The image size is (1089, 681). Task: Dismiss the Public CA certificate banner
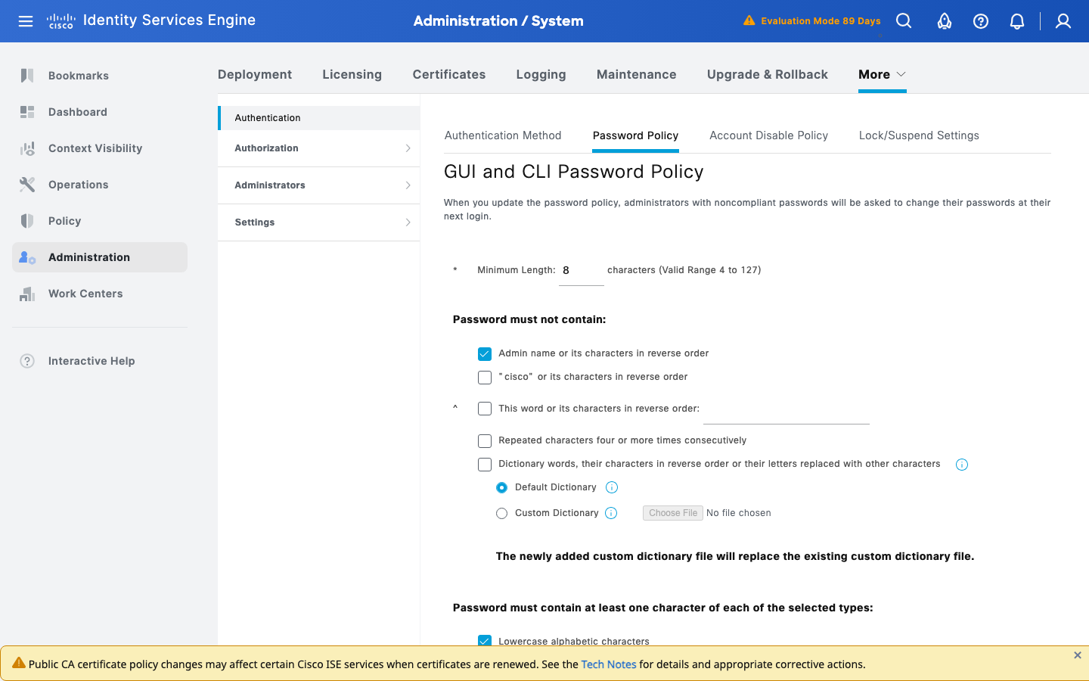coord(1078,655)
